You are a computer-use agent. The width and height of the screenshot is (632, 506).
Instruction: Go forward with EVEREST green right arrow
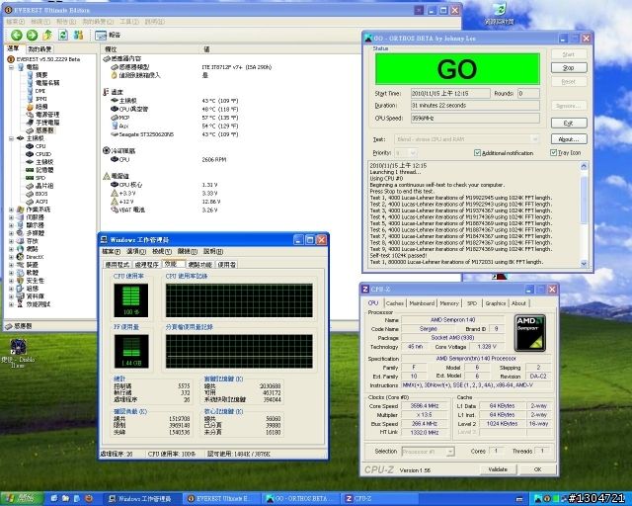pos(32,36)
